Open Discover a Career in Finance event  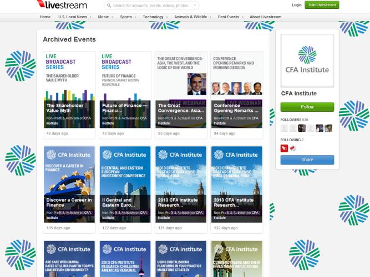point(69,184)
